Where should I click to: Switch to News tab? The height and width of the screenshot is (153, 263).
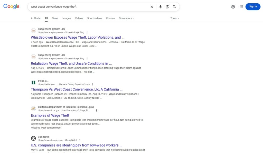(55, 18)
